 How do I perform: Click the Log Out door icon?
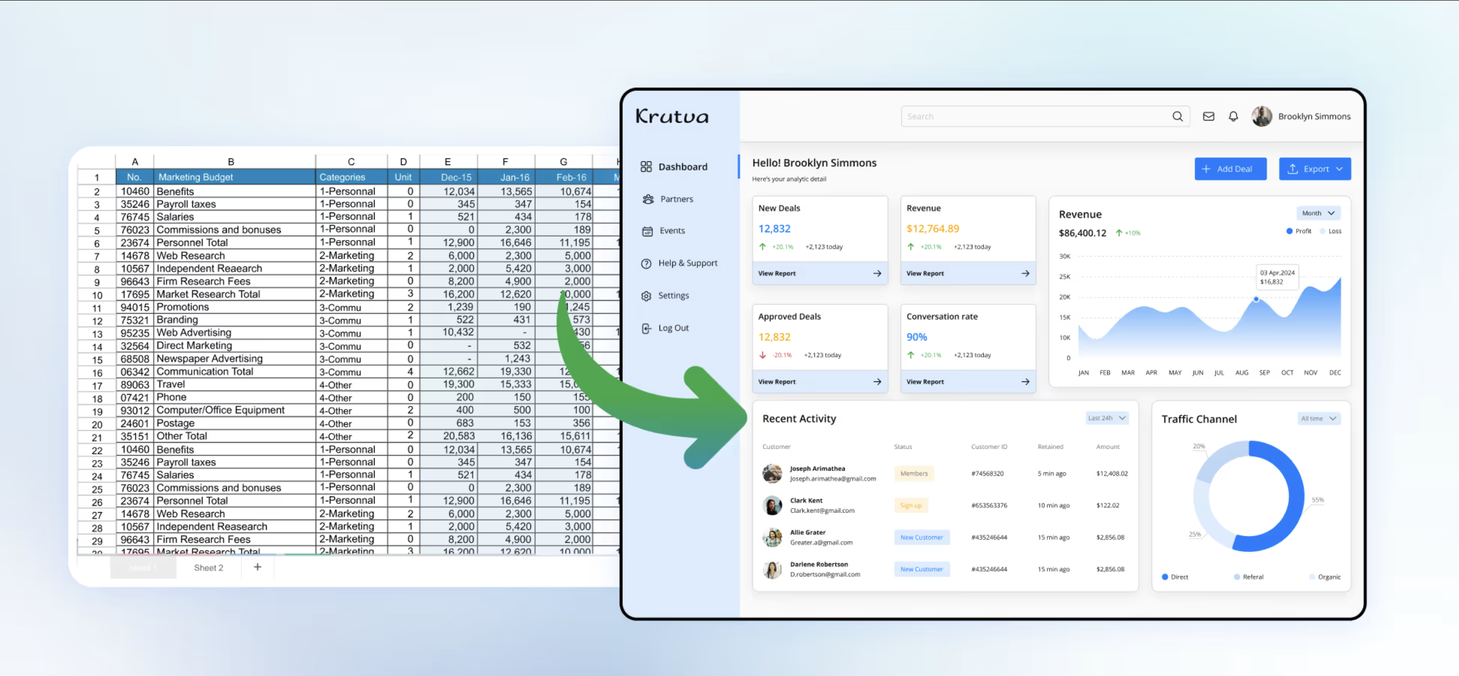pyautogui.click(x=646, y=328)
